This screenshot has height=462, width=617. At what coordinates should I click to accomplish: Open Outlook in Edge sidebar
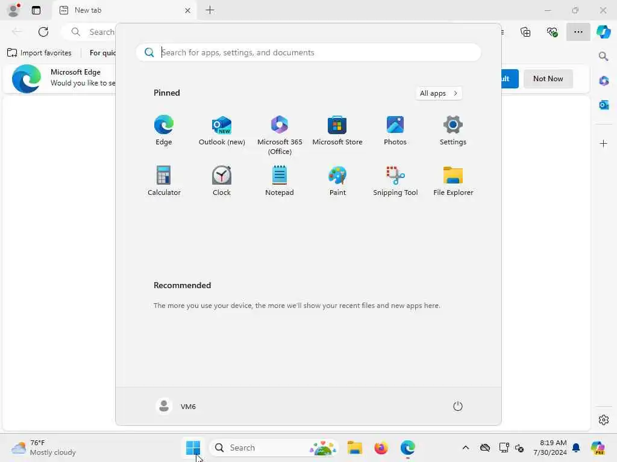[604, 105]
